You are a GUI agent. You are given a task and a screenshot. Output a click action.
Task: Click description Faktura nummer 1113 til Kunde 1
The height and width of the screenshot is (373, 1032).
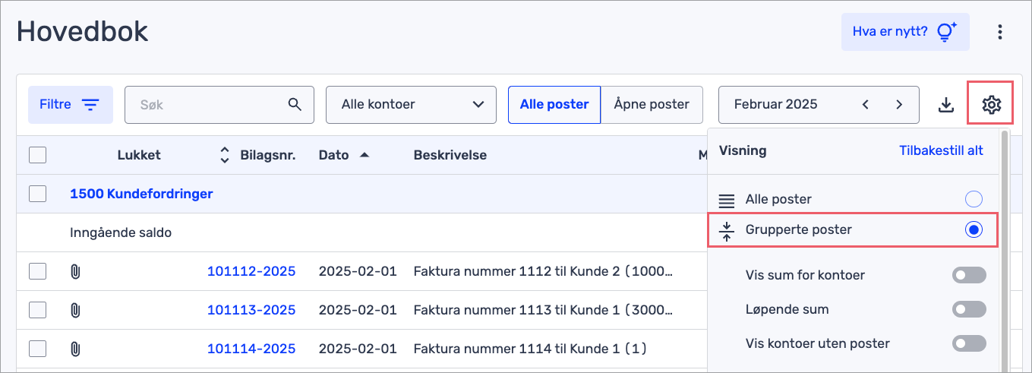point(543,309)
